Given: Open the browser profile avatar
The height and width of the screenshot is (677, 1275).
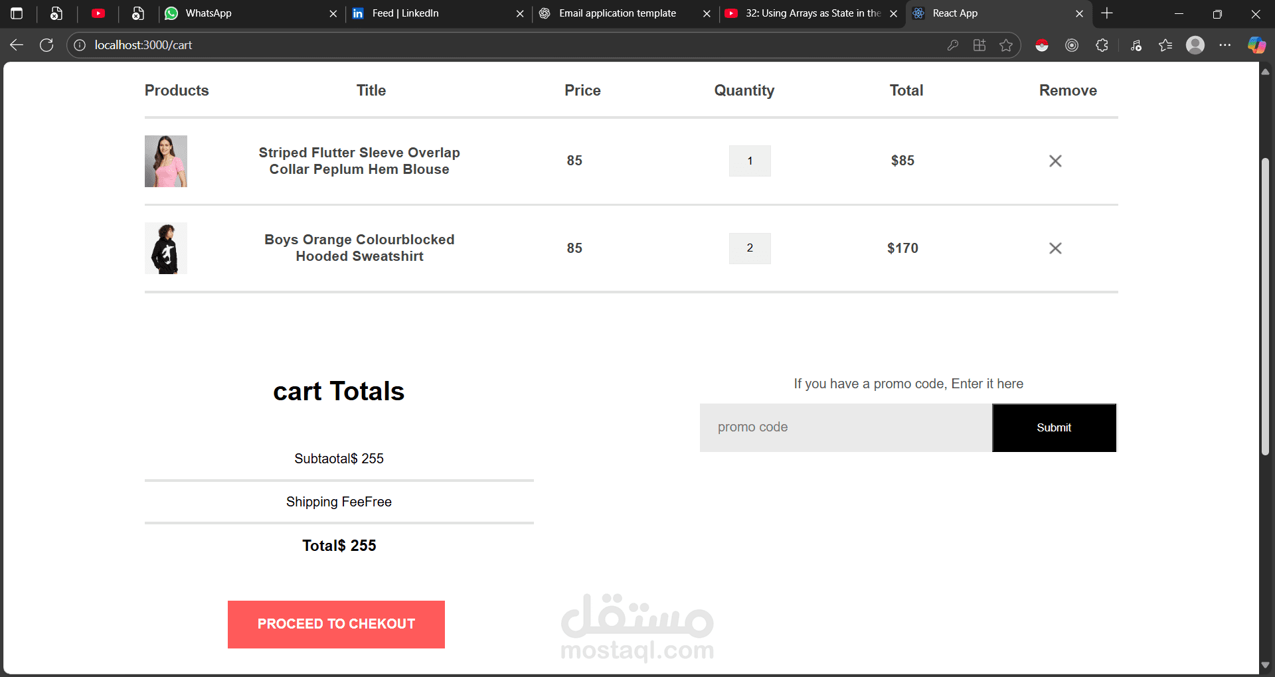Looking at the screenshot, I should [1195, 45].
